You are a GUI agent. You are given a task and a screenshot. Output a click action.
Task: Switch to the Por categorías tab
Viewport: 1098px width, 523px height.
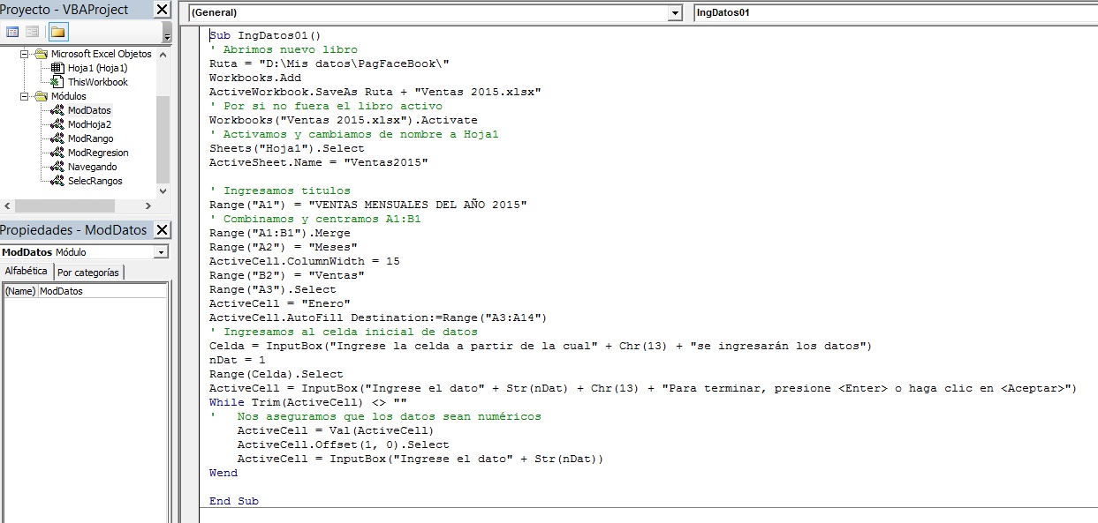click(x=88, y=273)
